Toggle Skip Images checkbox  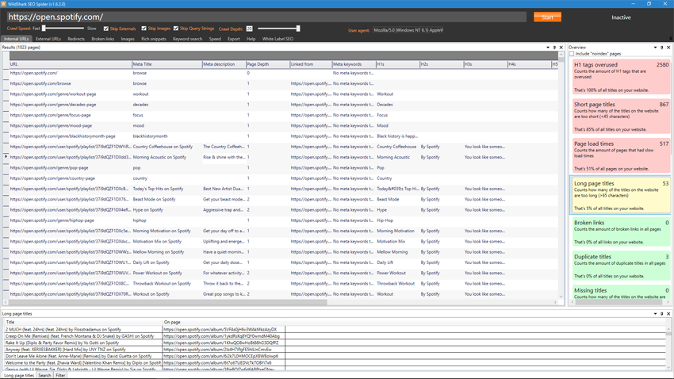point(144,29)
